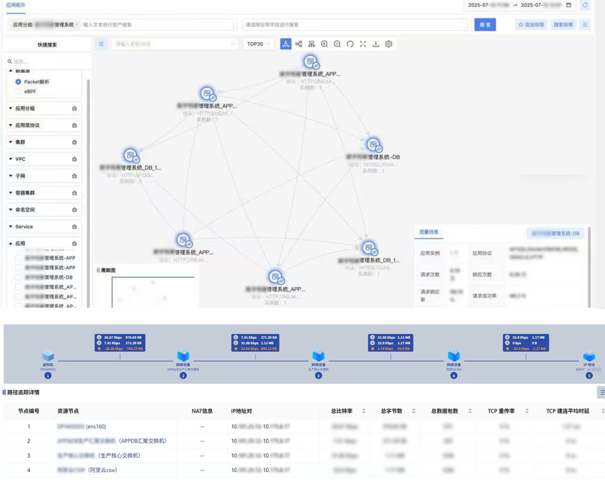The height and width of the screenshot is (484, 605).
Task: Open topology settings gear icon
Action: coord(389,44)
